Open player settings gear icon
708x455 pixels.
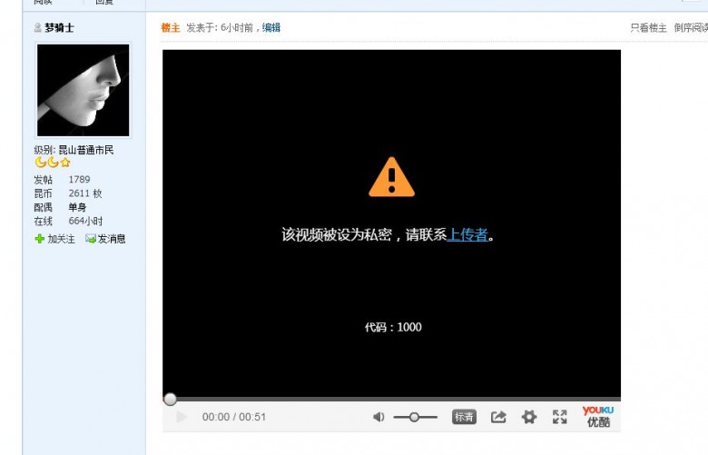(x=529, y=417)
